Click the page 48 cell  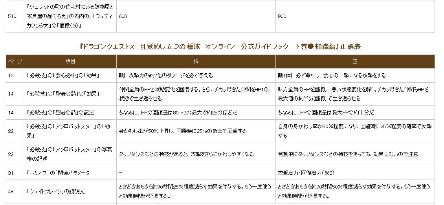pyautogui.click(x=15, y=191)
